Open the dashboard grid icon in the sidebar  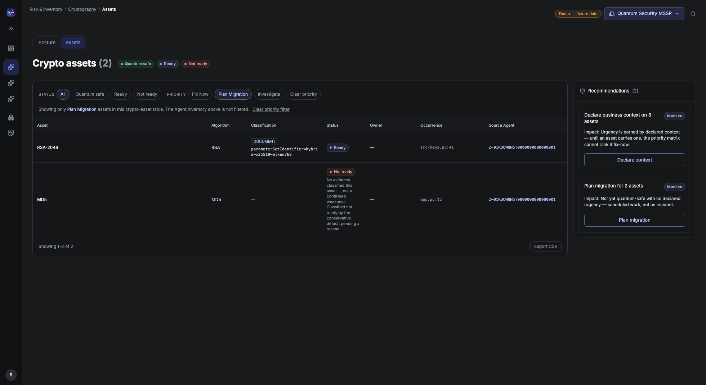11,49
